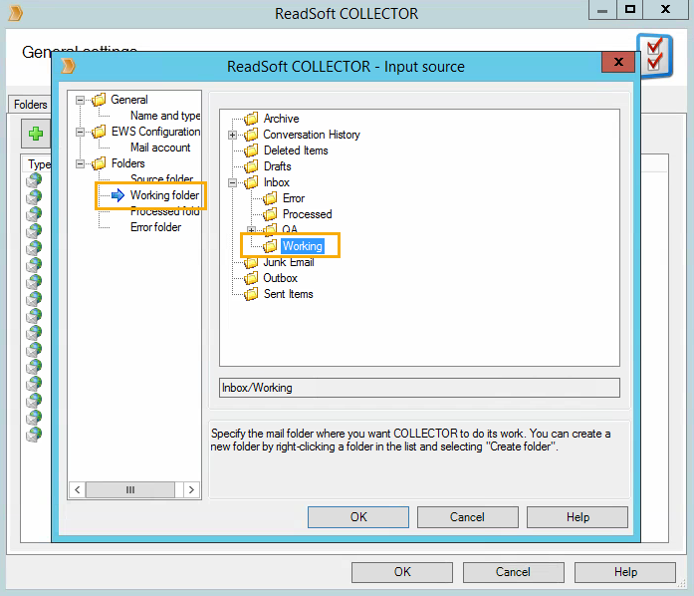This screenshot has height=596, width=694.
Task: Click the checklist icon in General settings
Action: pyautogui.click(x=655, y=56)
